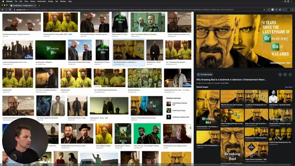
Task: Open the IMDb yellow hazmat suits thumbnail
Action: (x=60, y=22)
